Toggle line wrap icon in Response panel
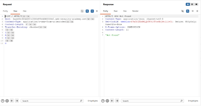201x106 pixels. (187, 11)
